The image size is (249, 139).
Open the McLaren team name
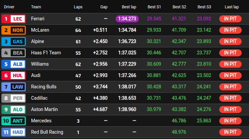(x=40, y=30)
